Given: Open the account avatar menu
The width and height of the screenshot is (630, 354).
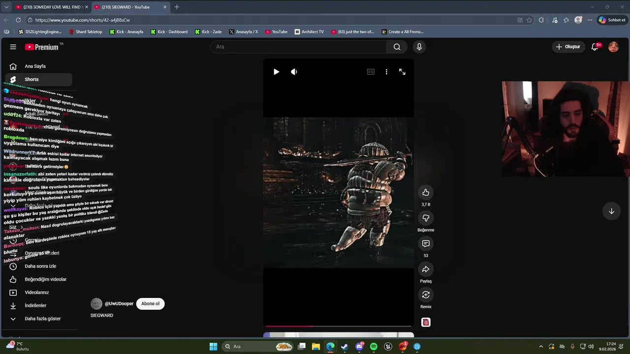Looking at the screenshot, I should [x=613, y=47].
